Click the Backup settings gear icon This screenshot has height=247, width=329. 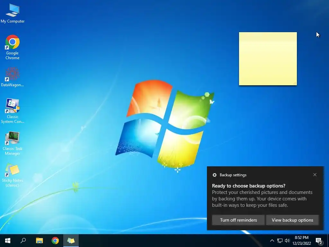click(x=214, y=175)
